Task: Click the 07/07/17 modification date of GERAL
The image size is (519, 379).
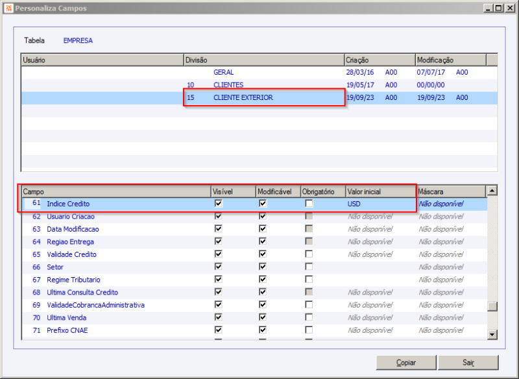Action: [431, 72]
